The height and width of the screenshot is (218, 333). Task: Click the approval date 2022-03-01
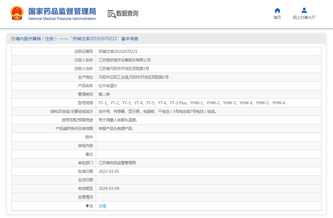[109, 171]
